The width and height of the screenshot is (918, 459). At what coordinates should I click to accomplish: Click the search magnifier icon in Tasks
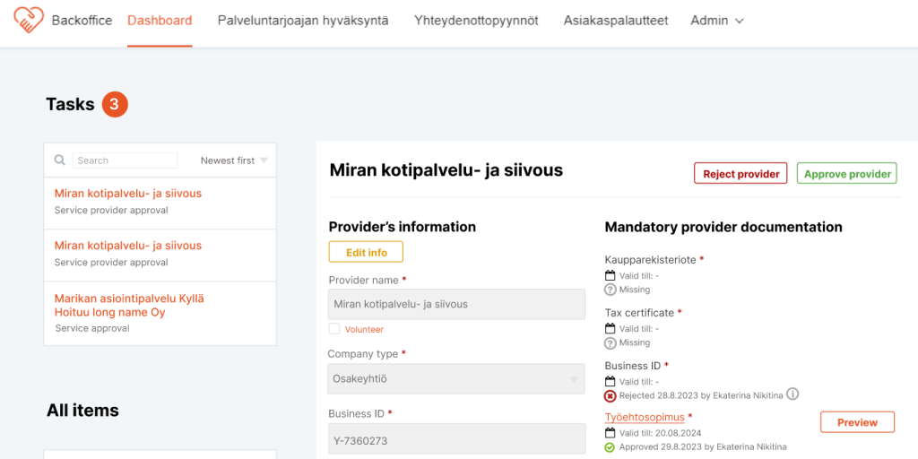(x=60, y=160)
